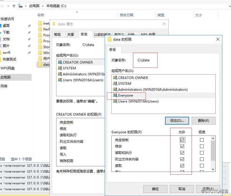Open WPS网盘 in navigation pane
231x196 pixels.
click(x=8, y=68)
